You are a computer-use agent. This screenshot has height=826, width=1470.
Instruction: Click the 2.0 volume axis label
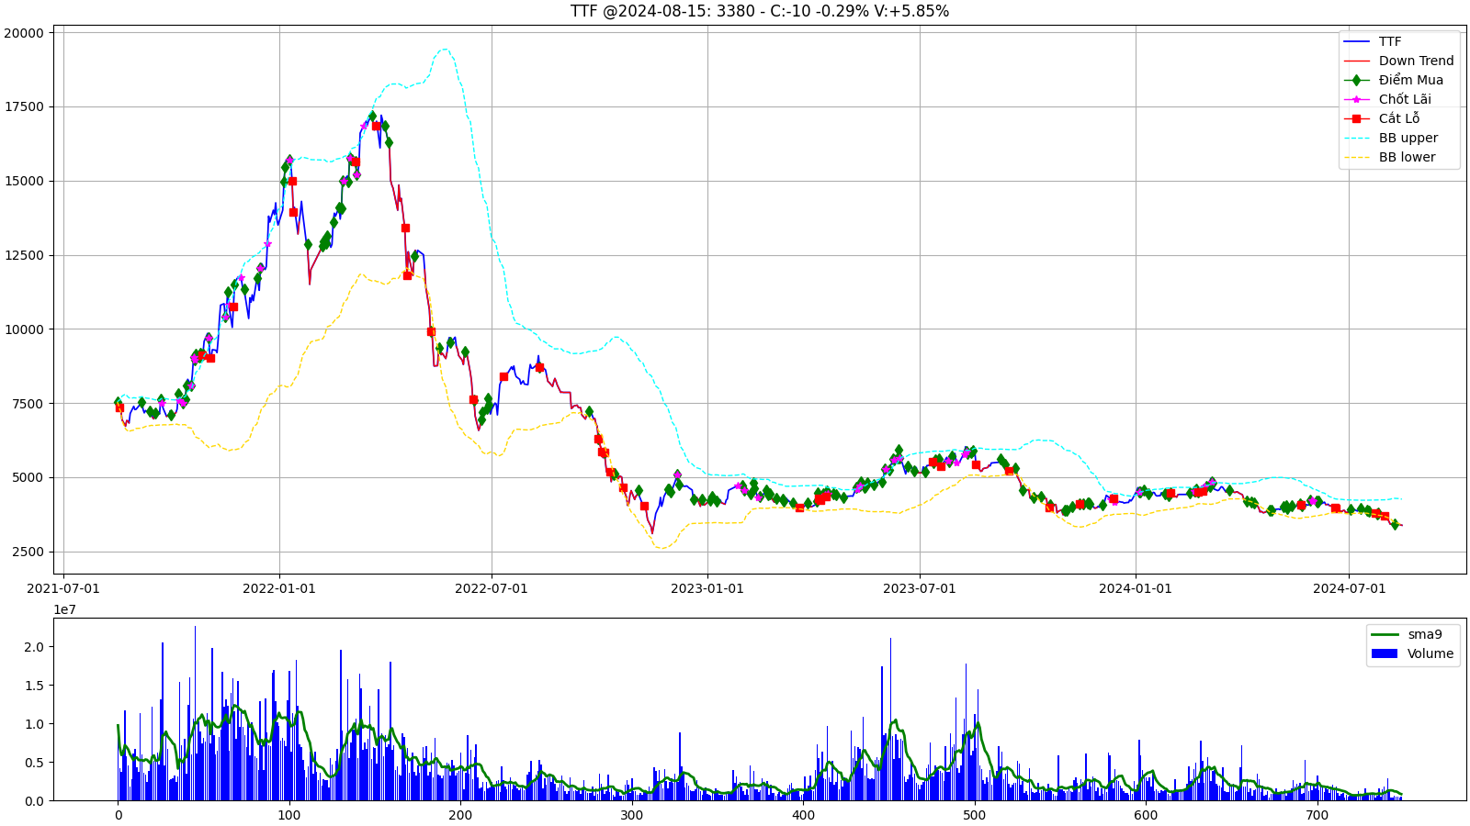[x=34, y=647]
